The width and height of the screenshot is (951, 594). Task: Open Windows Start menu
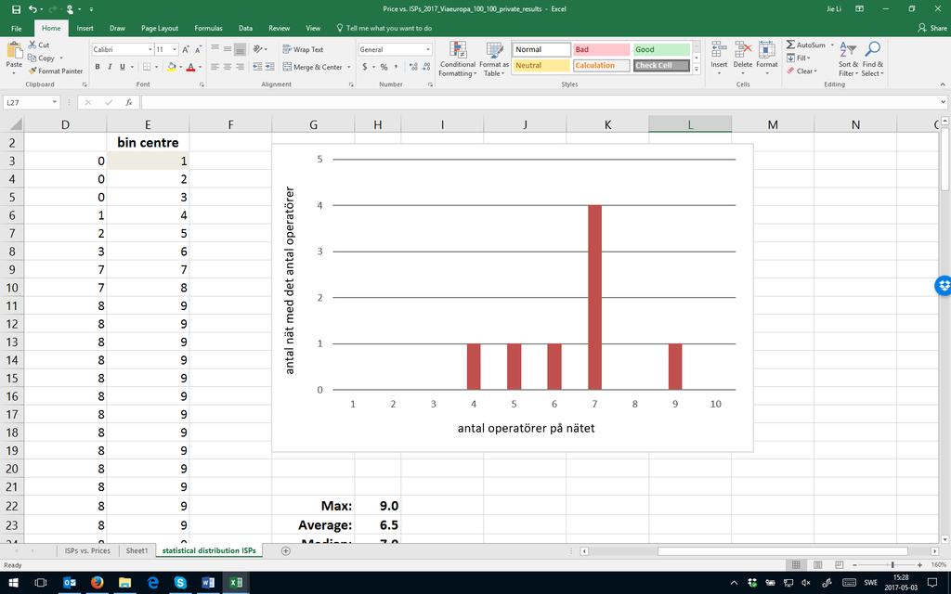(13, 583)
